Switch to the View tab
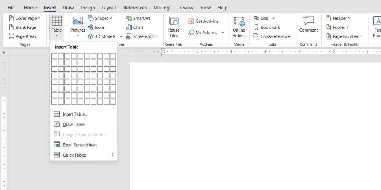This screenshot has height=190, width=381. [206, 8]
